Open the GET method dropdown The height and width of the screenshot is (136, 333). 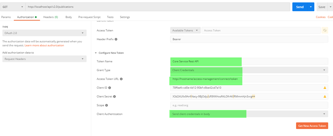12,7
